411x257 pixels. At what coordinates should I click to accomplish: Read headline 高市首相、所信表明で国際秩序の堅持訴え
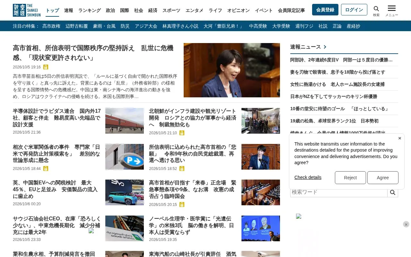(93, 53)
